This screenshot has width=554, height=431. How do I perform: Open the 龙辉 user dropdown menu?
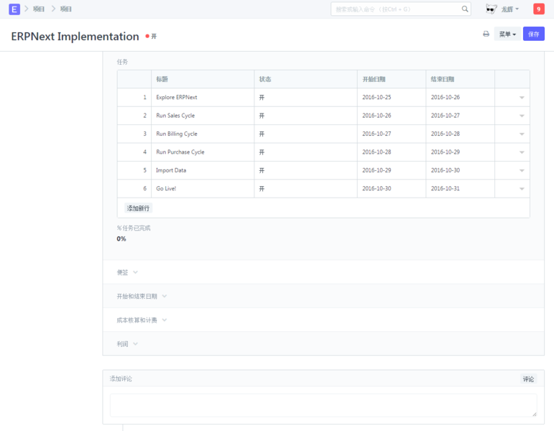click(510, 9)
